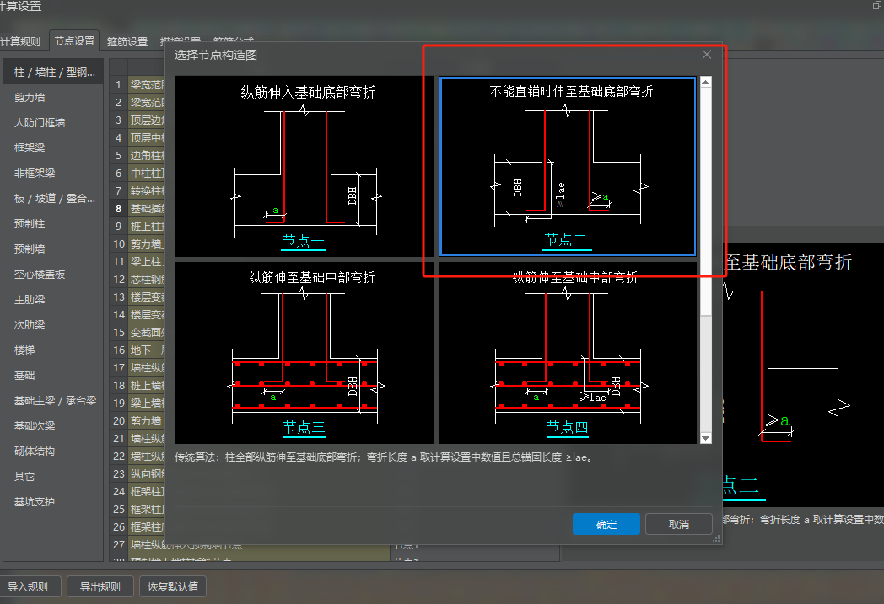Screen dimensions: 884x604
Task: Select table row 16 地下一层
Action: pos(137,350)
